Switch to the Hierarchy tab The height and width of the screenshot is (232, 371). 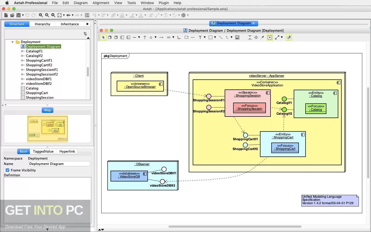(43, 24)
